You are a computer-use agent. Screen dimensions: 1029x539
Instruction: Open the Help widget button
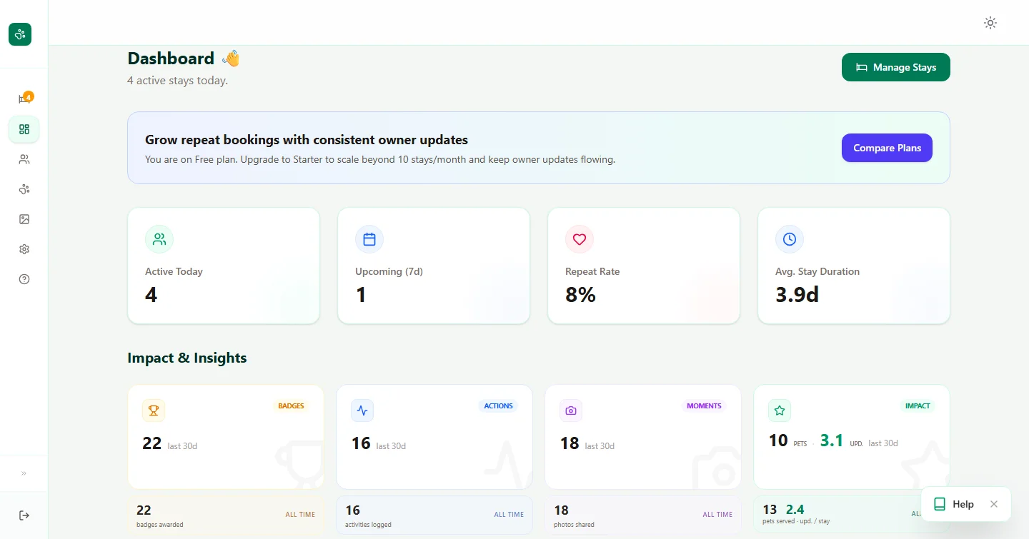954,504
